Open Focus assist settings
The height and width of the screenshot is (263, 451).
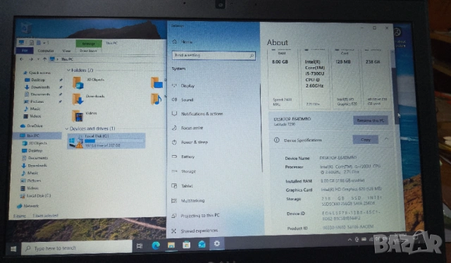[192, 128]
